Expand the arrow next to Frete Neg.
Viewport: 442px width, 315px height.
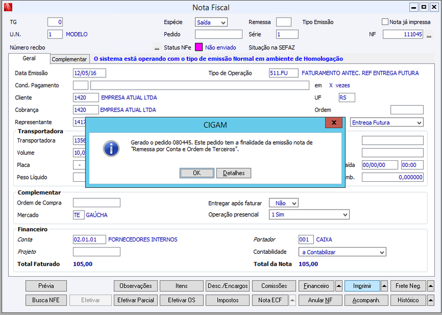click(x=430, y=286)
